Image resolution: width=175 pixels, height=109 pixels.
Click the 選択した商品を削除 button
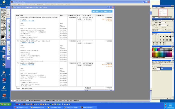coord(27,89)
